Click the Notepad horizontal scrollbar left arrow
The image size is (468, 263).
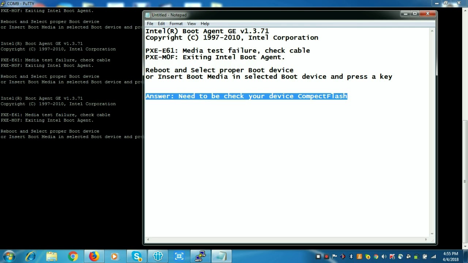click(x=147, y=240)
